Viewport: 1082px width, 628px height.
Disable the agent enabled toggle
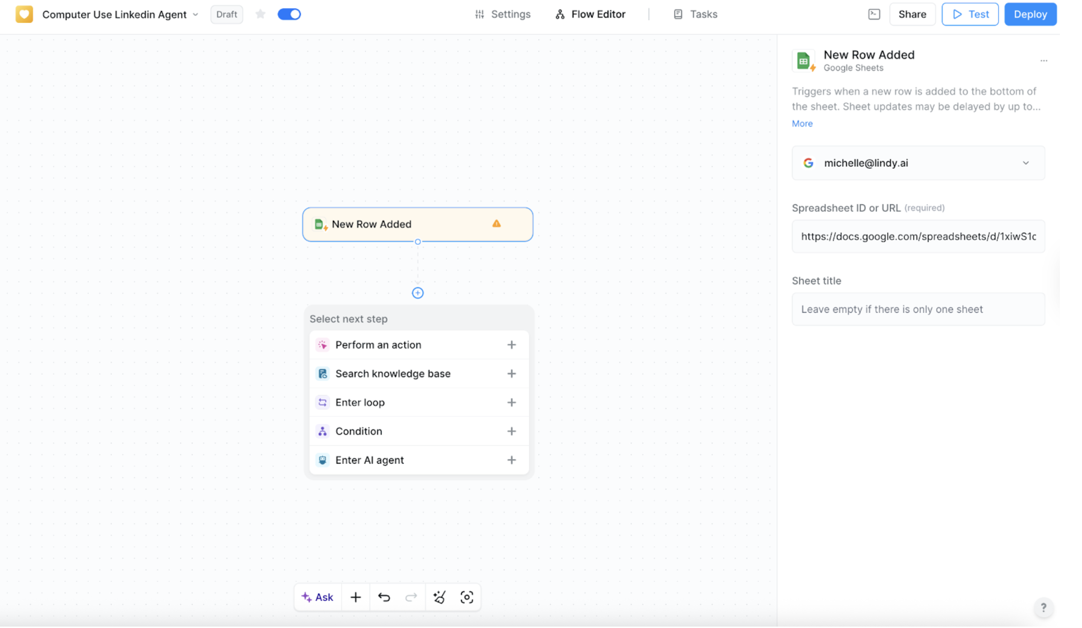coord(289,14)
